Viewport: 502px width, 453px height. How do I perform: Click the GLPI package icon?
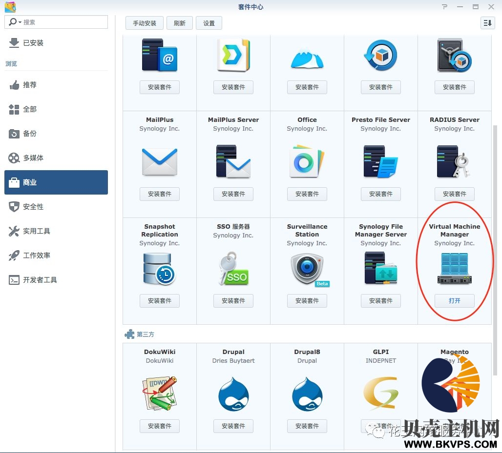(x=381, y=394)
